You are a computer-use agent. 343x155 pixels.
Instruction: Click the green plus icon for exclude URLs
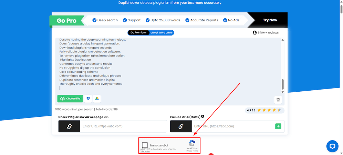click(278, 126)
